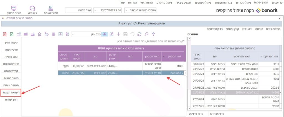Click the magnifying glass search icon
The image size is (284, 117).
click(146, 34)
